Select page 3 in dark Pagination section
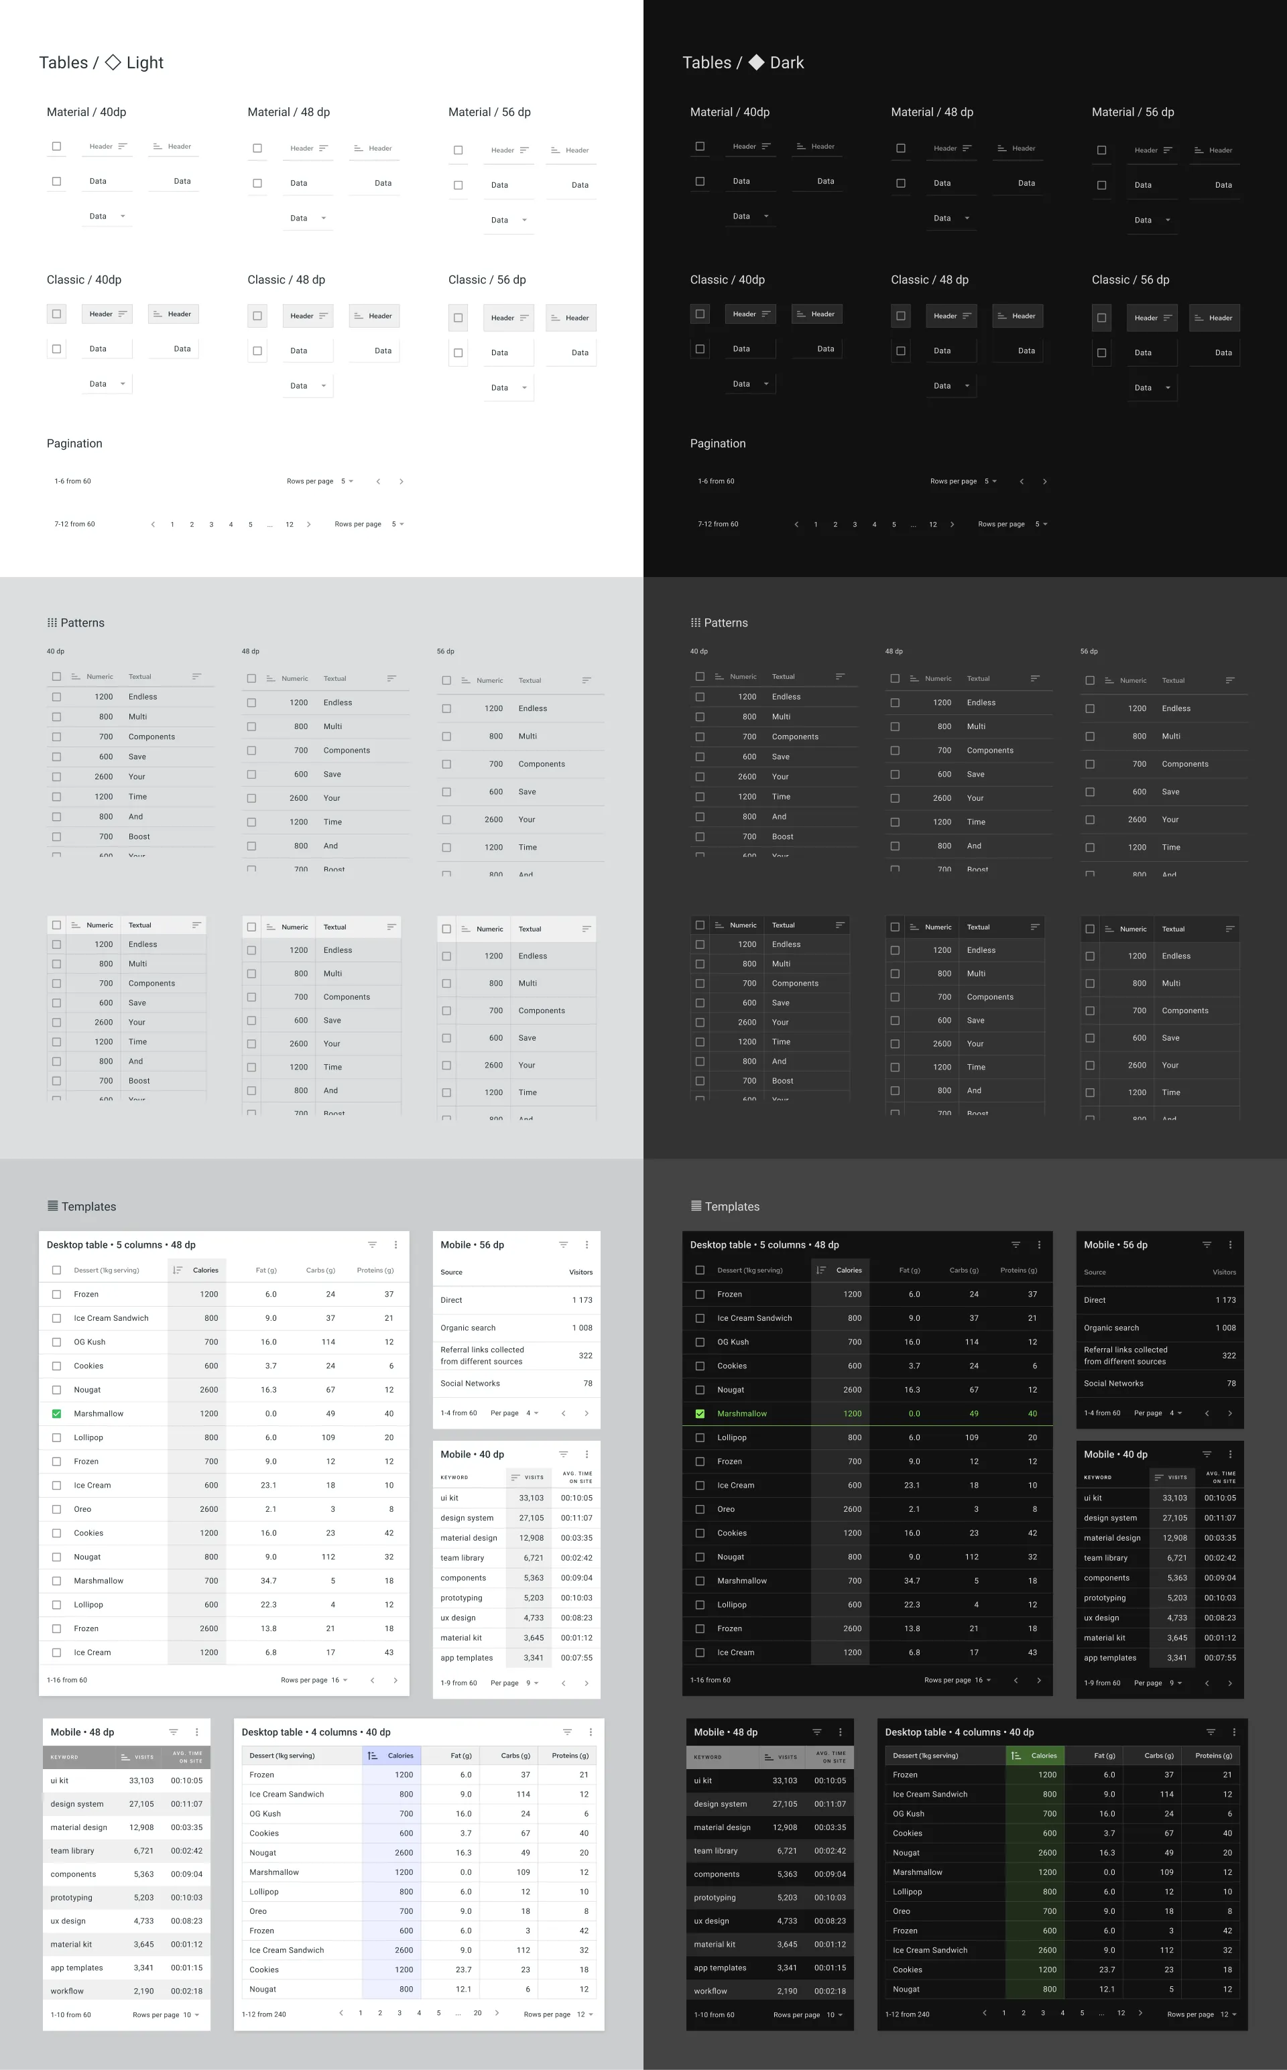This screenshot has width=1287, height=2070. tap(855, 524)
